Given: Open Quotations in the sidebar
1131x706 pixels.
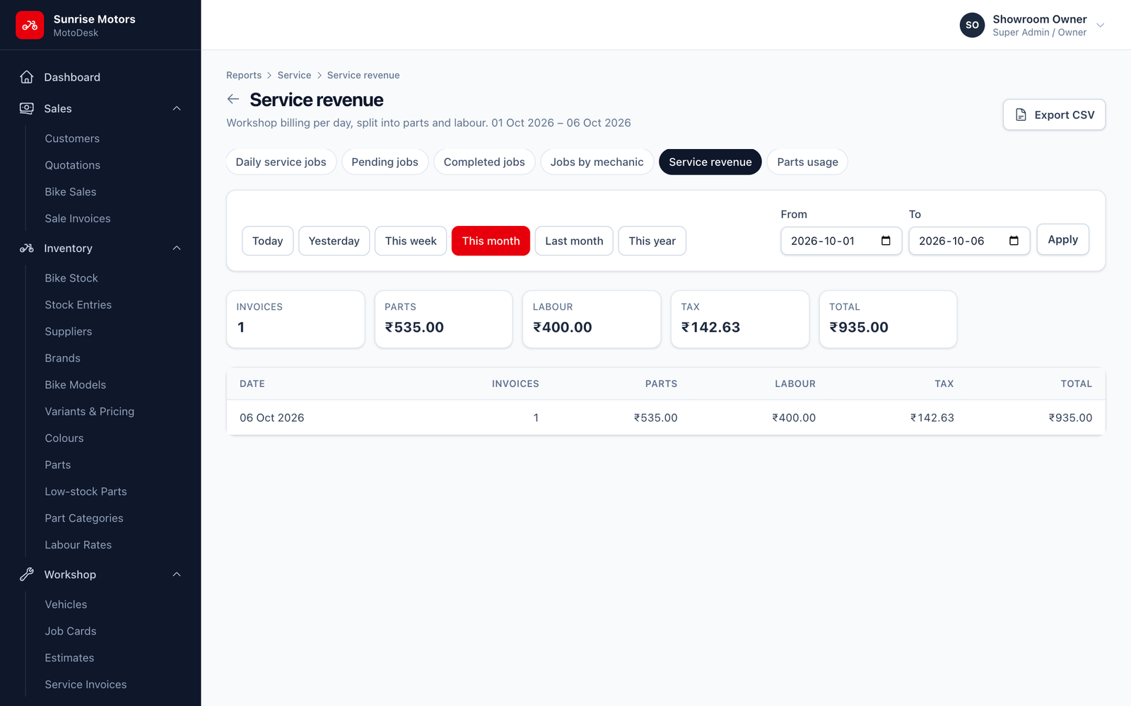Looking at the screenshot, I should point(73,165).
